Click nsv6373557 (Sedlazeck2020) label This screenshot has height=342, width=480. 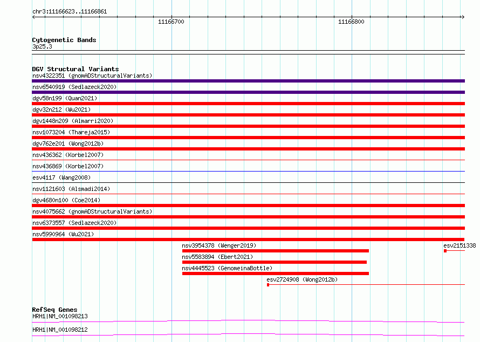point(74,223)
